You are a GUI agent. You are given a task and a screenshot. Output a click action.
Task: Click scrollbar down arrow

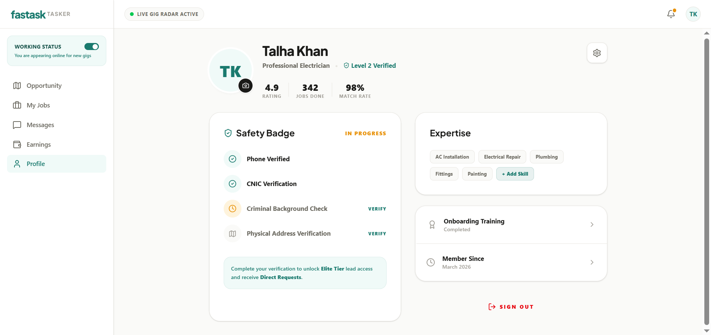pos(707,331)
